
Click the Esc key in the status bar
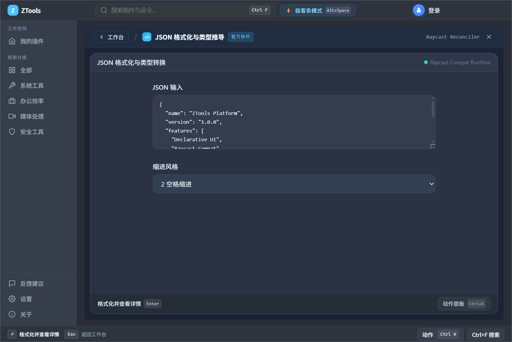coord(72,334)
